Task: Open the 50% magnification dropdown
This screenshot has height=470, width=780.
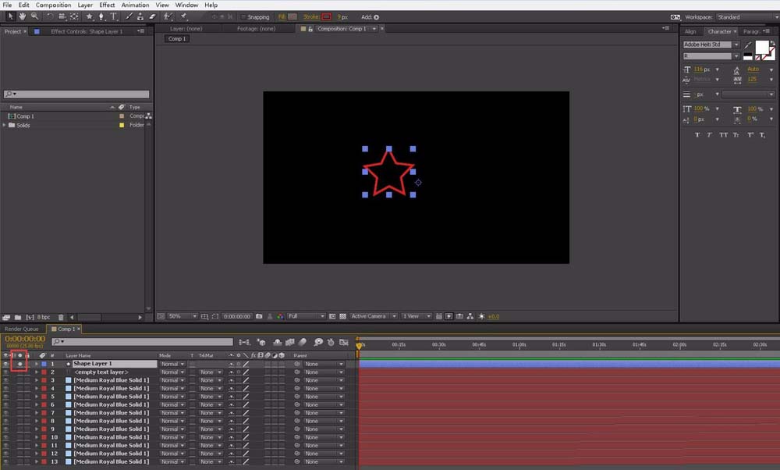Action: tap(182, 316)
